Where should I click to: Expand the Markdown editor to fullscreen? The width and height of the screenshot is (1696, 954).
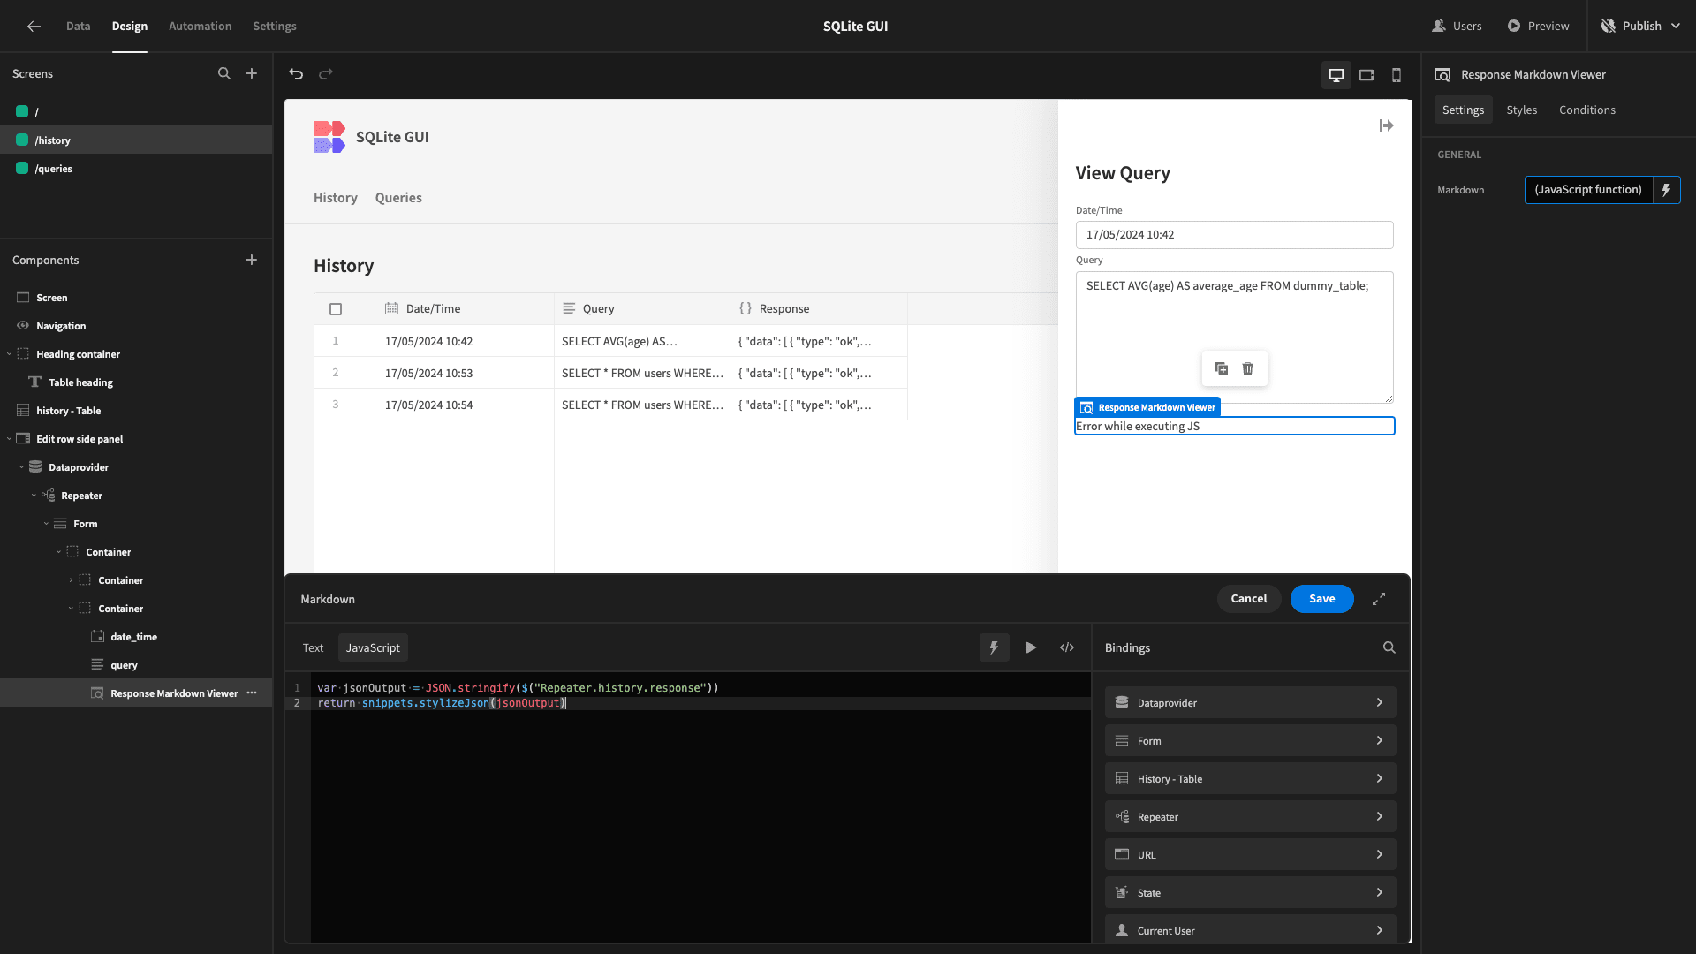tap(1379, 599)
